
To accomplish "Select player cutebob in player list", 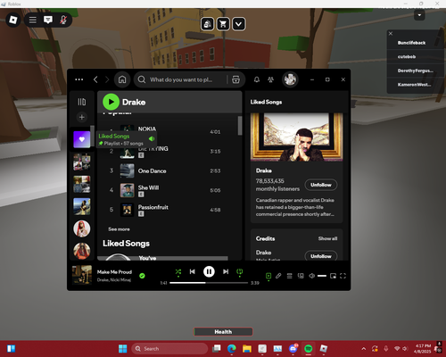I will (x=407, y=56).
